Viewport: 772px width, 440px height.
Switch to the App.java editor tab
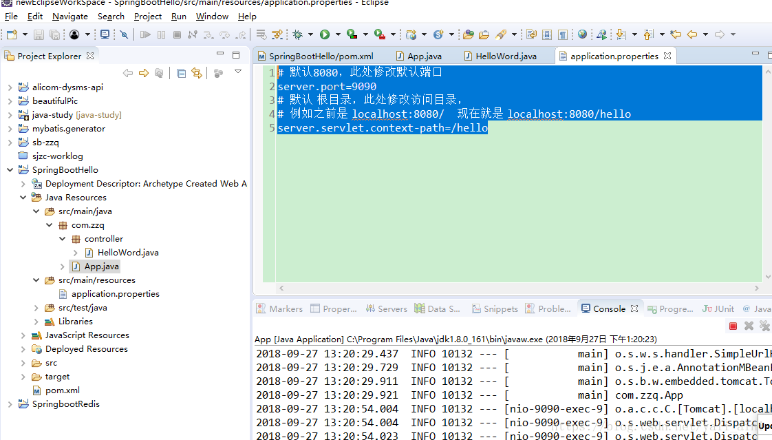[x=419, y=56]
